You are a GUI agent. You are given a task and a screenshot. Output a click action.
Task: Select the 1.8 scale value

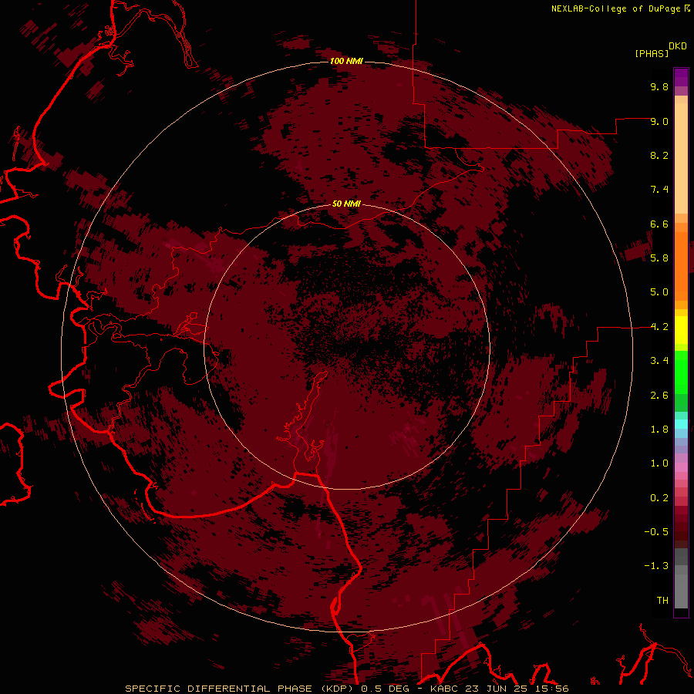click(659, 430)
